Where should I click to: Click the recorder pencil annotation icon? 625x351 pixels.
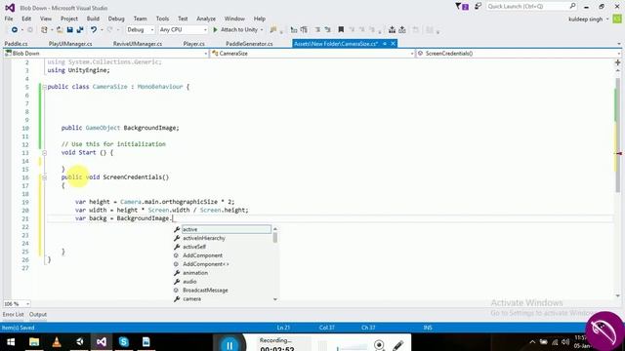pos(397,345)
